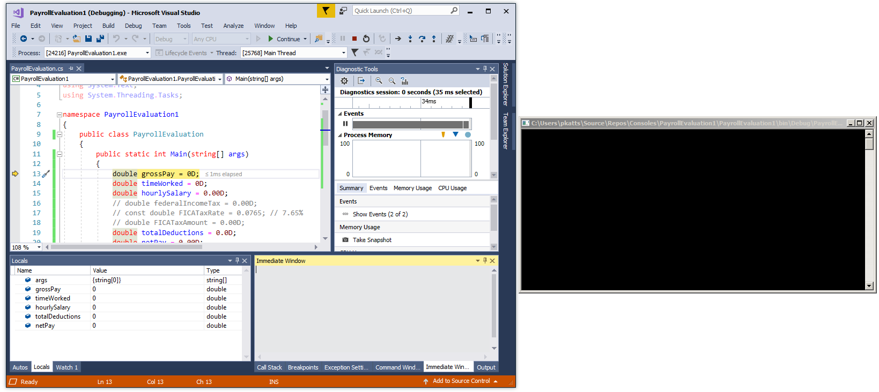This screenshot has height=392, width=879.
Task: Toggle auto-hide pin of Diagnostic Tools
Action: [x=485, y=69]
